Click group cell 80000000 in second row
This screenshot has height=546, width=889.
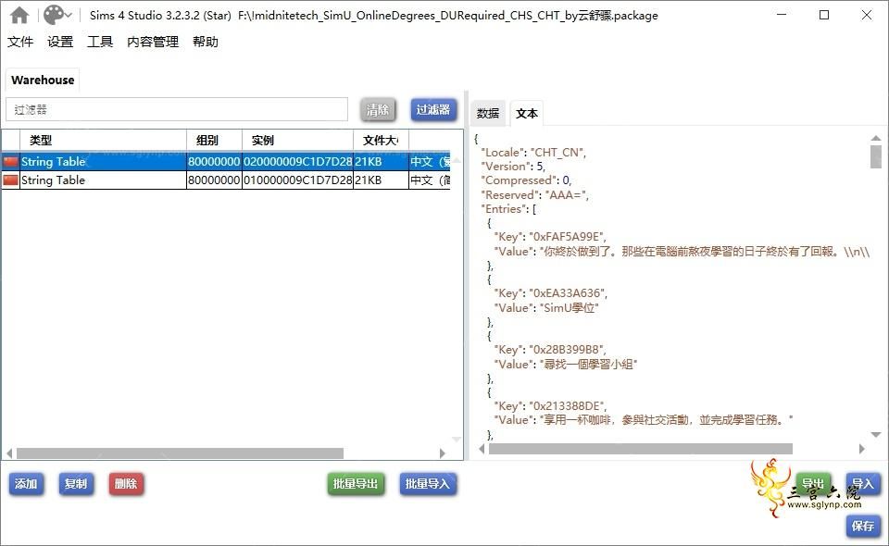(x=214, y=180)
